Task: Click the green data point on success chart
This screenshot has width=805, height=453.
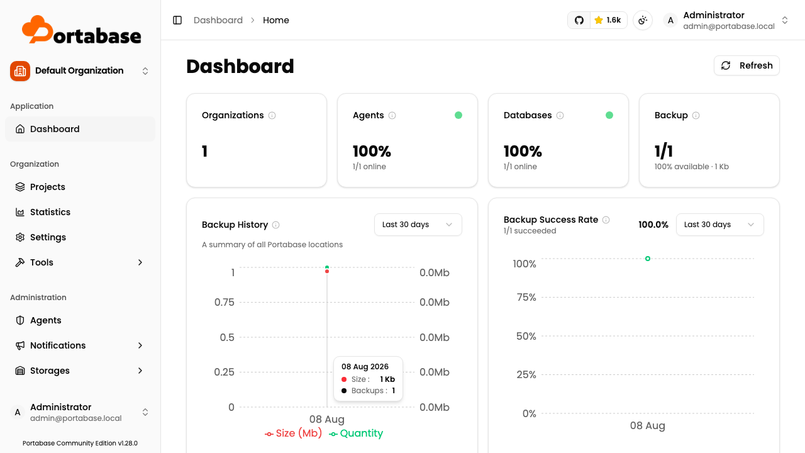Action: click(x=648, y=259)
